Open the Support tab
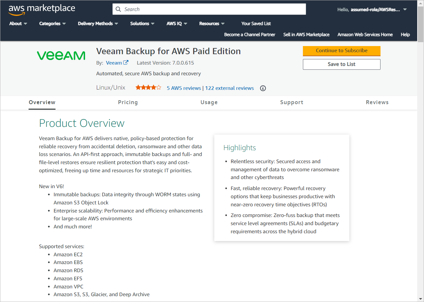424x302 pixels. click(292, 102)
